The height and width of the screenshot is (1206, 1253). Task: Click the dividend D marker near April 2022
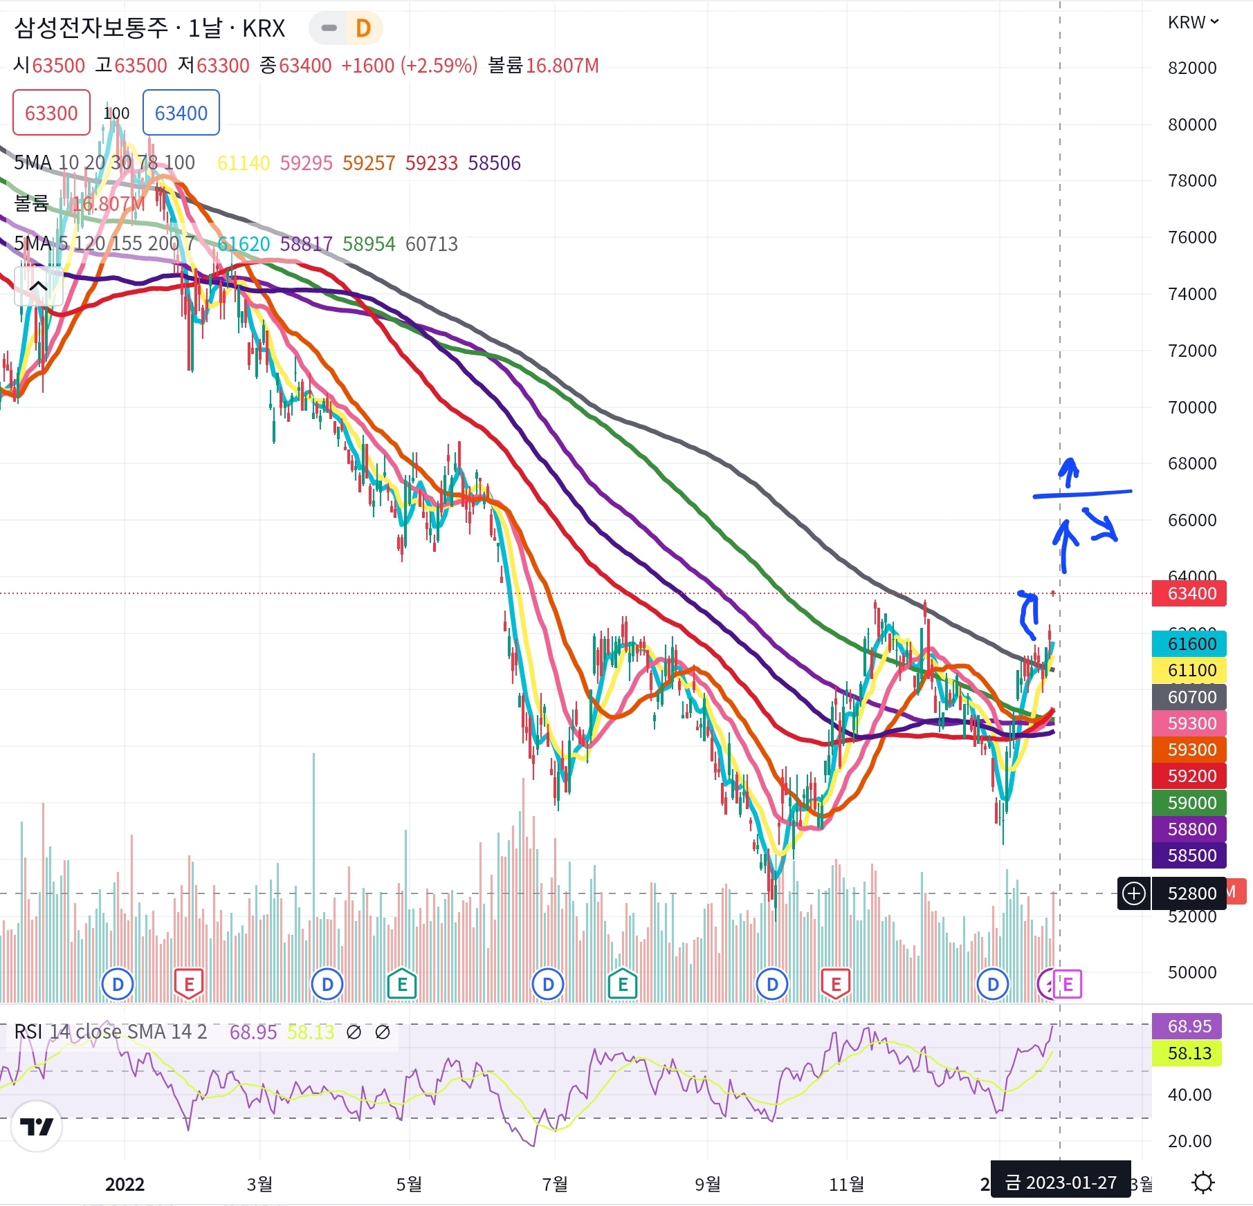pyautogui.click(x=327, y=984)
